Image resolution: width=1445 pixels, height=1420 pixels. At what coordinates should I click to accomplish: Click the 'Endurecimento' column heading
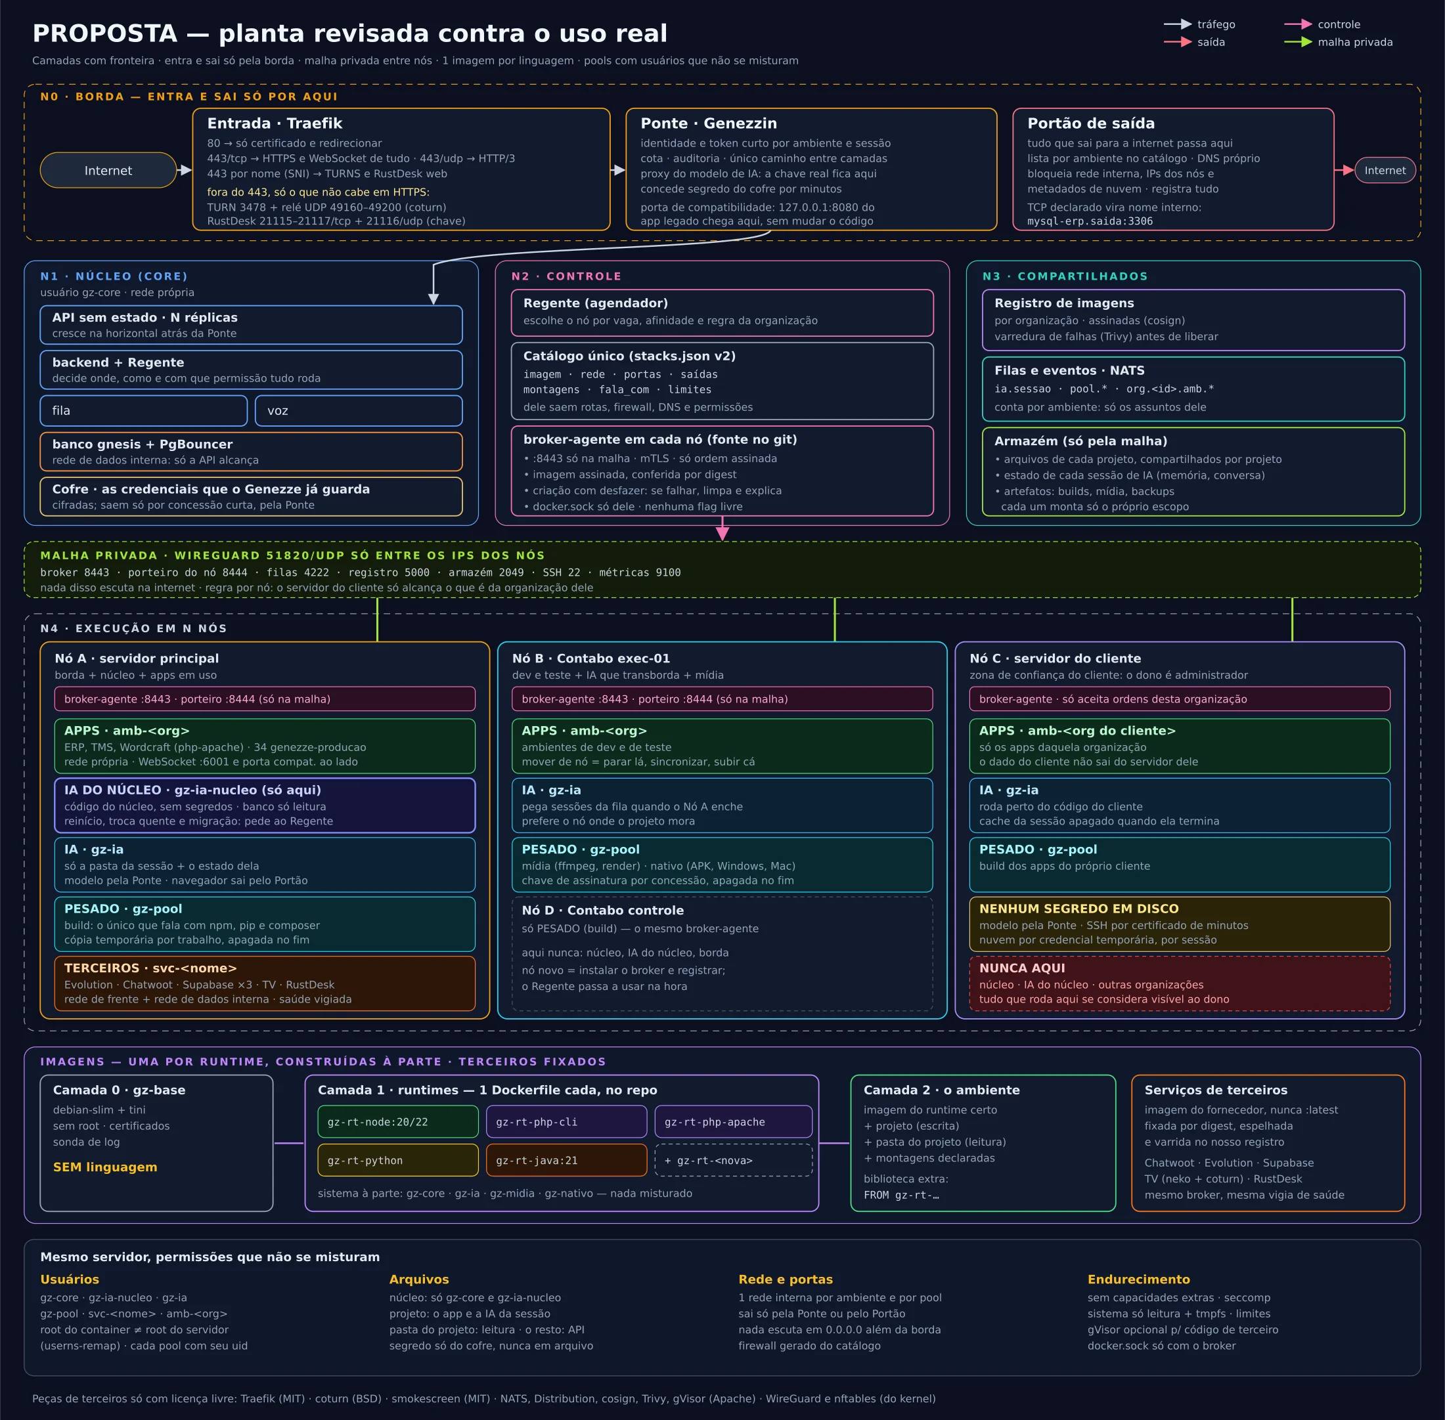pyautogui.click(x=1138, y=1280)
